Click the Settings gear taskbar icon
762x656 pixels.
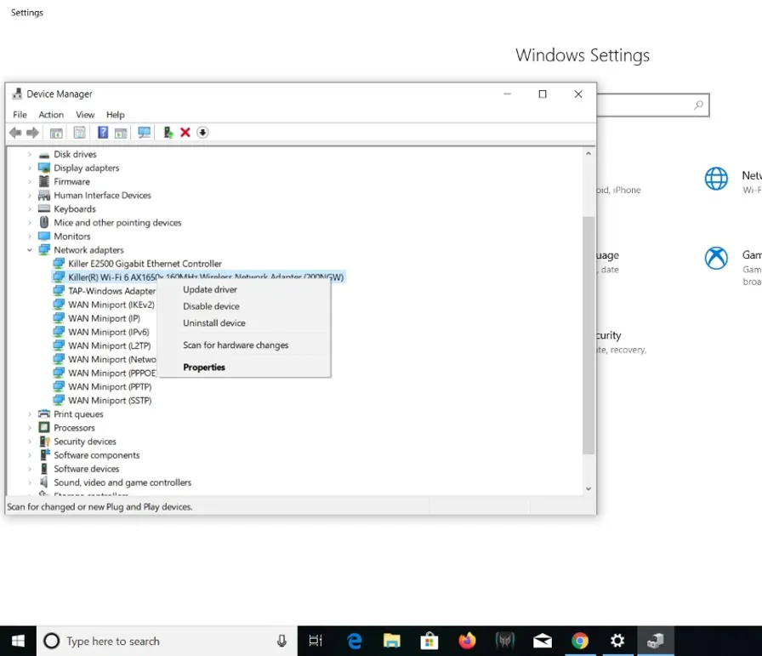[x=617, y=641]
